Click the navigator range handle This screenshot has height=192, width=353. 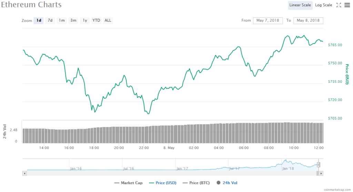[319, 165]
